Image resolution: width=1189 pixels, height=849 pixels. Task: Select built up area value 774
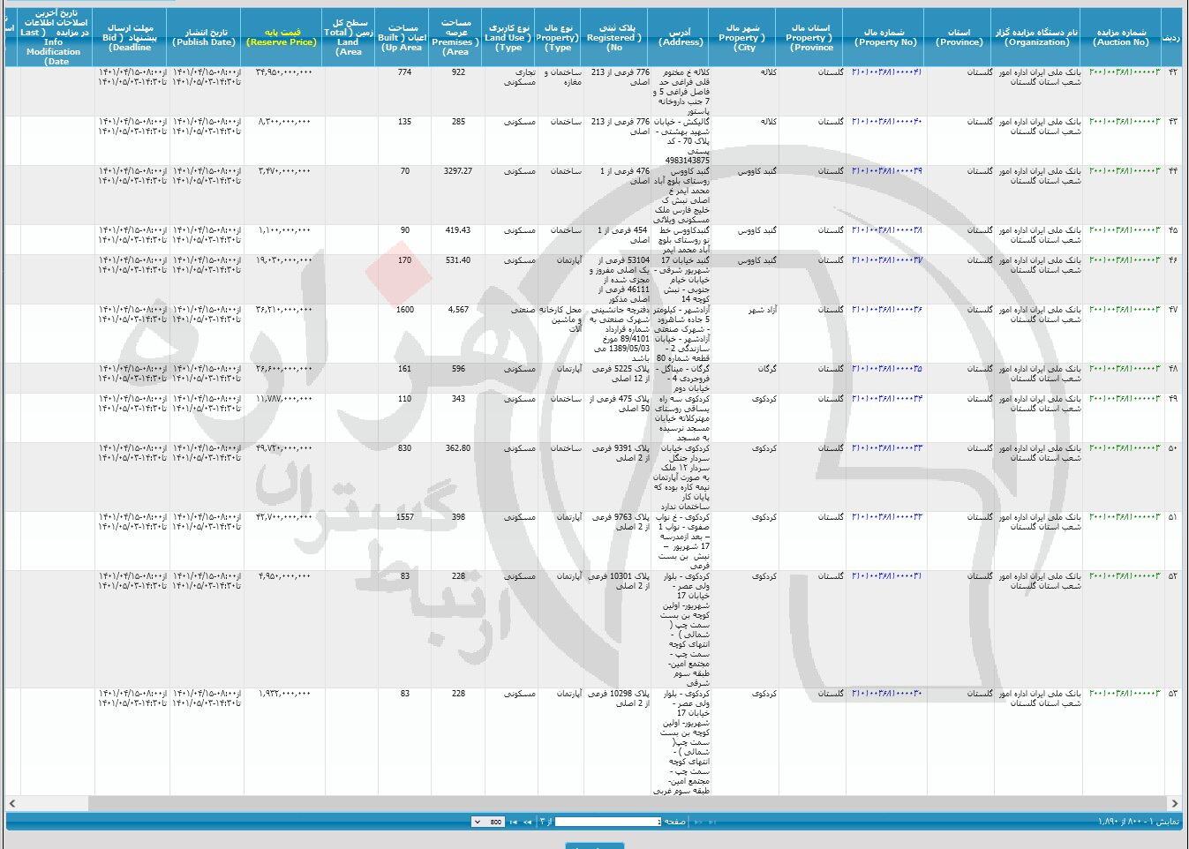pyautogui.click(x=404, y=72)
